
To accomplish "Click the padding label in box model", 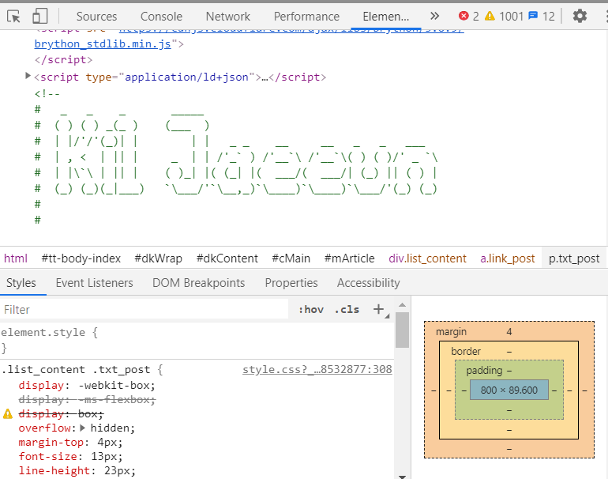I will tap(484, 371).
